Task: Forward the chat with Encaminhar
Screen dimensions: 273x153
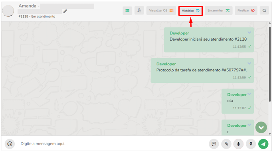Action: (218, 11)
